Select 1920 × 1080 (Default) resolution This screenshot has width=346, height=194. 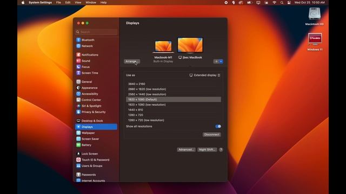pyautogui.click(x=174, y=99)
